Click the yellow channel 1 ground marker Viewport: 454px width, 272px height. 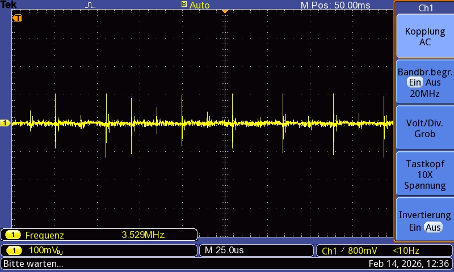pos(5,123)
